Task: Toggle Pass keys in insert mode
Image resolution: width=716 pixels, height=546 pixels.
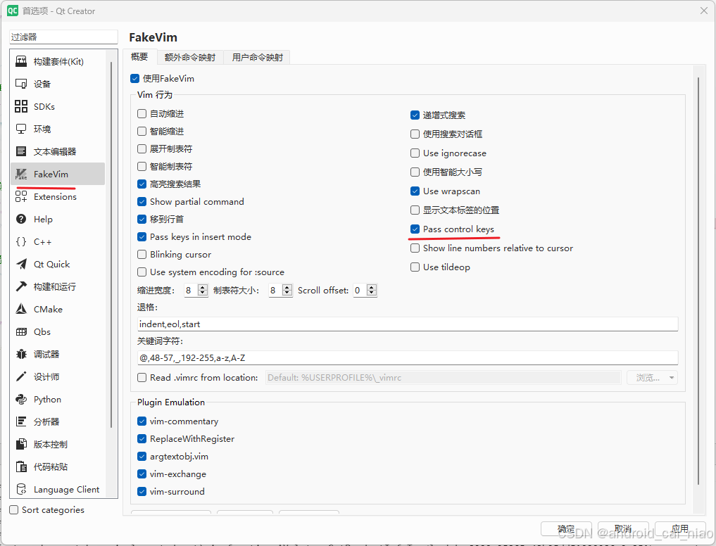Action: [142, 237]
